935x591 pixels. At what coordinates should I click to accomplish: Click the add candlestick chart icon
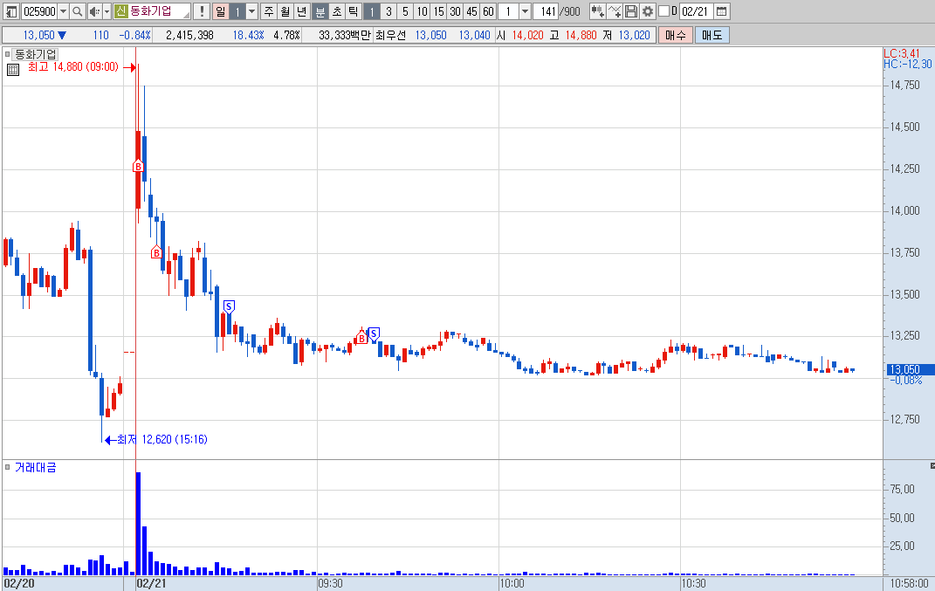click(x=597, y=11)
